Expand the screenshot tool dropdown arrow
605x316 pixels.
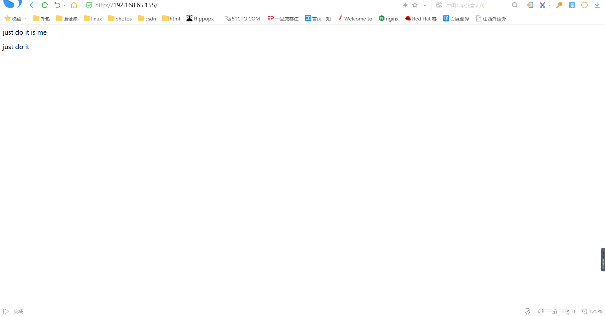(550, 5)
